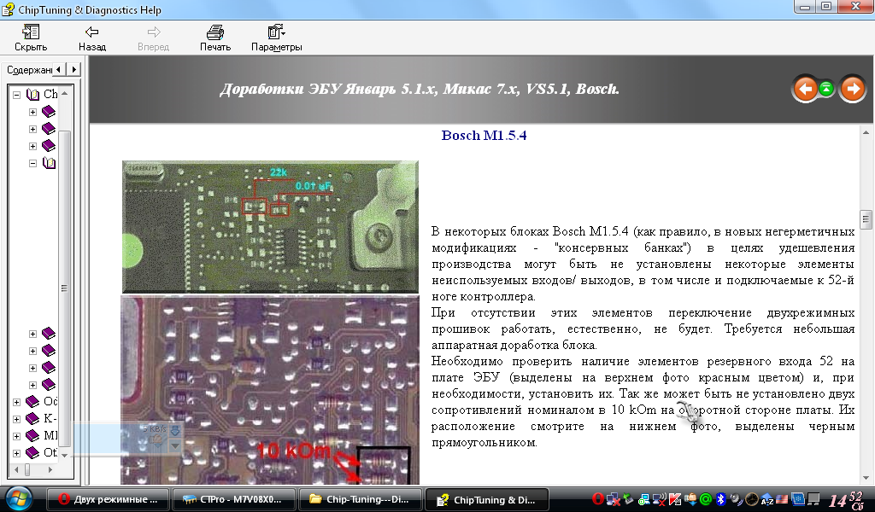875x512 pixels.
Task: Click the lower PCB photo with 10 kOm
Action: 270,390
